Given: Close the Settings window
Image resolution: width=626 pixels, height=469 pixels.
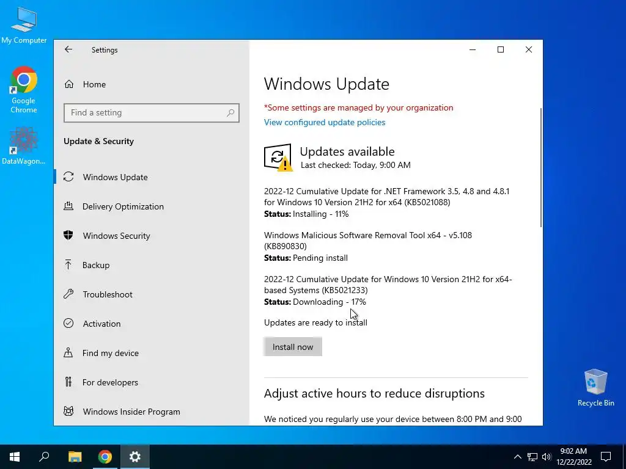Looking at the screenshot, I should coord(529,49).
